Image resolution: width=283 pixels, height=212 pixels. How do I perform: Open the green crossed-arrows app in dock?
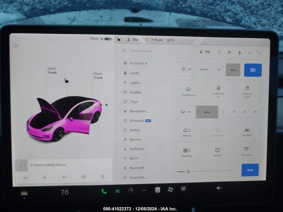(117, 191)
